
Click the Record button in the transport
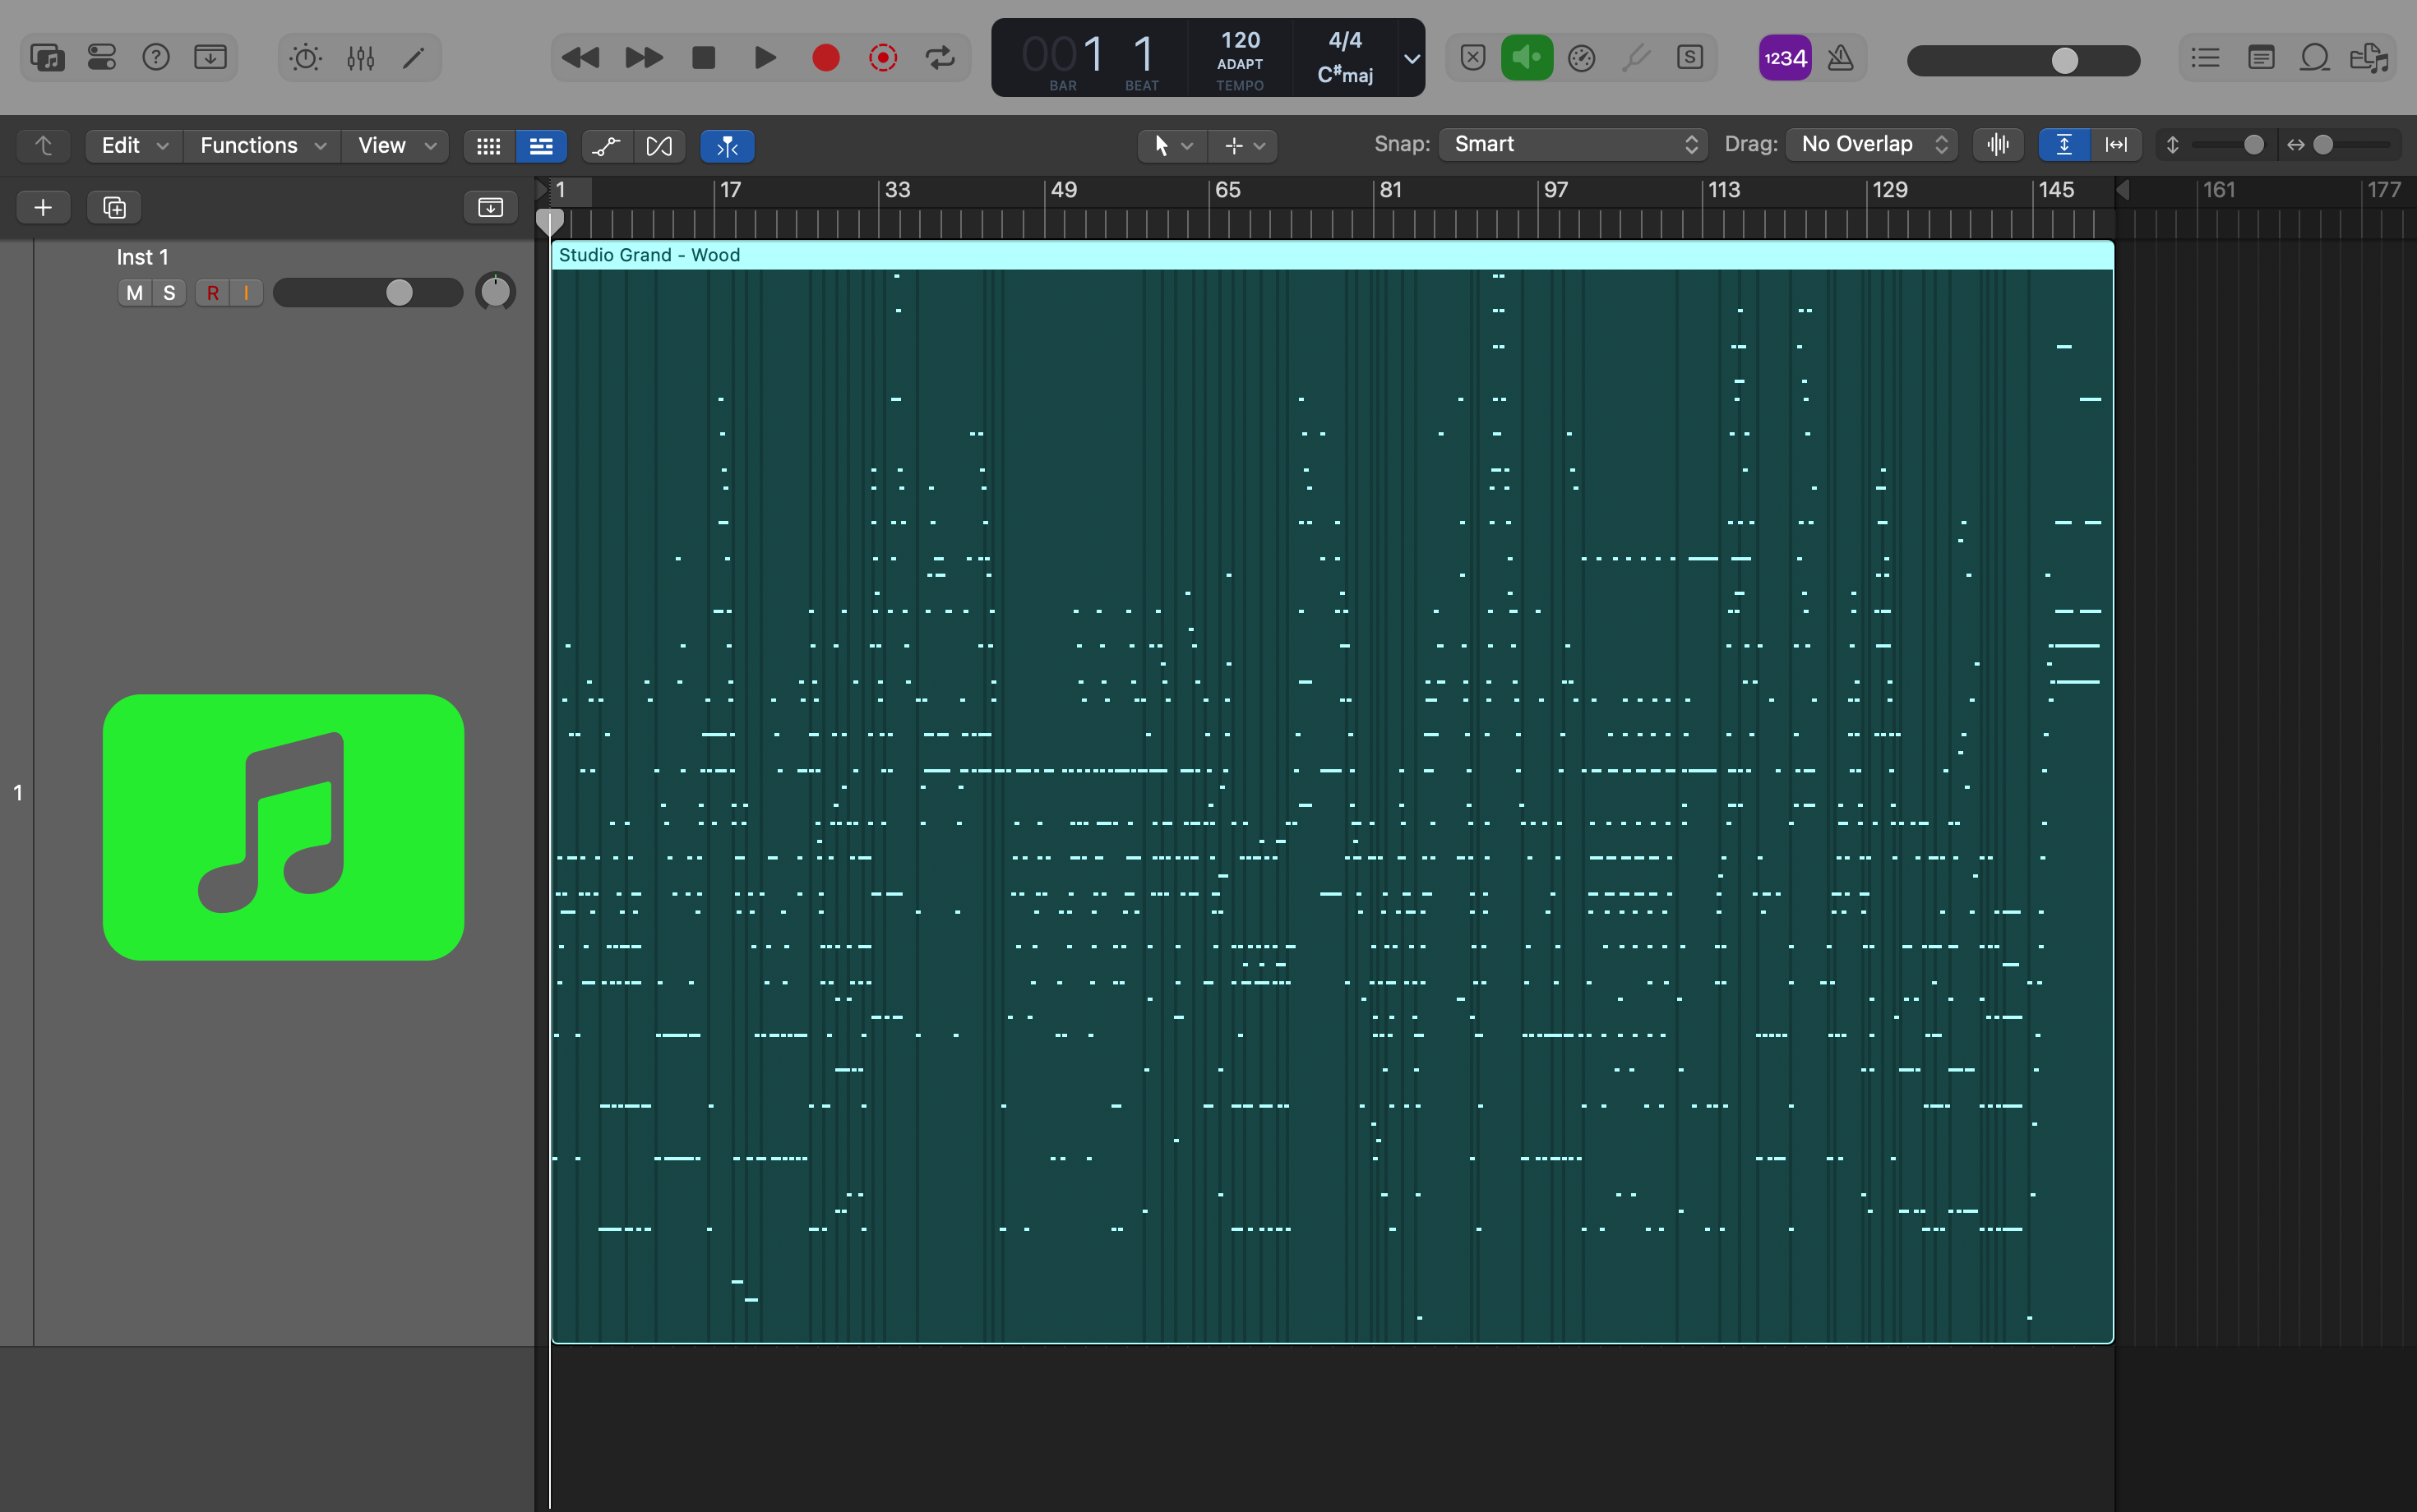pyautogui.click(x=825, y=58)
